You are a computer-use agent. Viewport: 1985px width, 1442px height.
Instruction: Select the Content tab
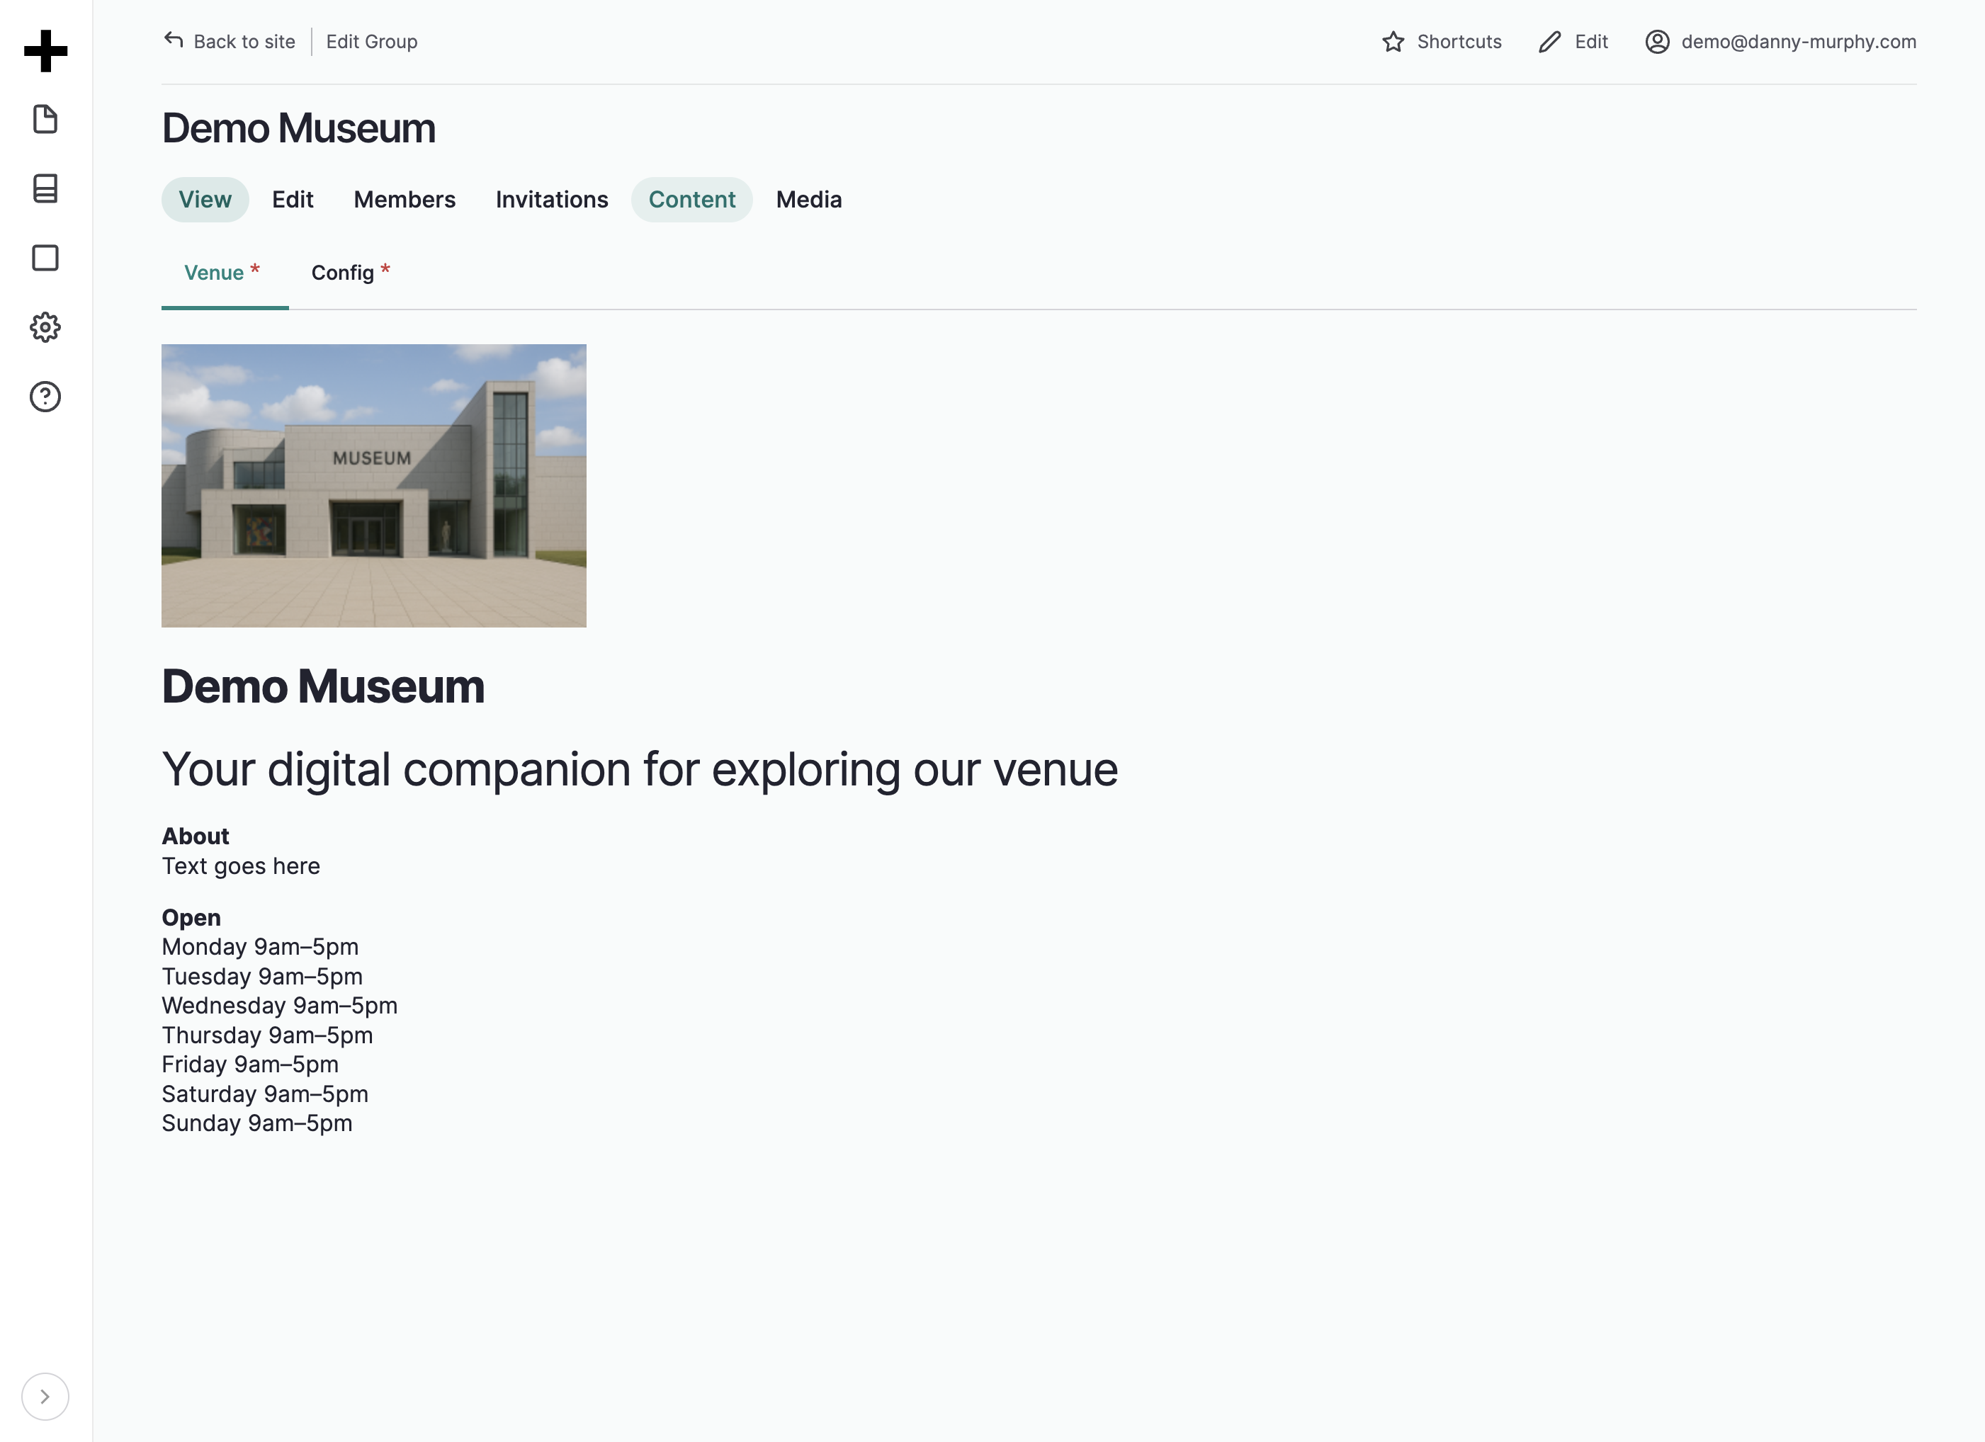pyautogui.click(x=692, y=200)
